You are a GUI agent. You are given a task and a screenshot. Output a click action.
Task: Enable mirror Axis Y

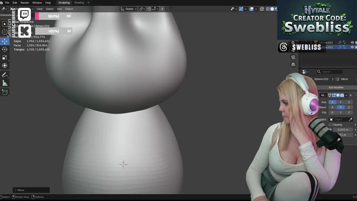click(341, 102)
